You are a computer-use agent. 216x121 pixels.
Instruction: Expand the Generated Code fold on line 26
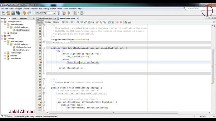point(44,42)
